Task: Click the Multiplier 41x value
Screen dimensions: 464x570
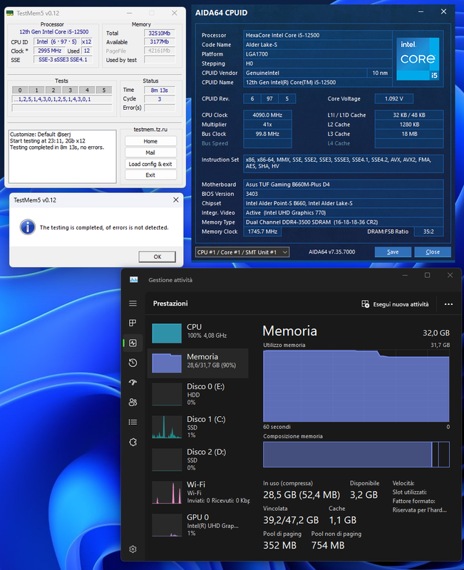Action: pos(267,124)
